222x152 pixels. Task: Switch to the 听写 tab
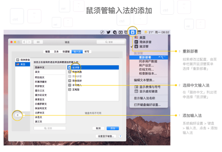coord(87,52)
